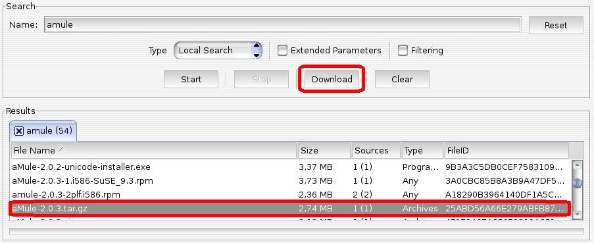Click the 3,73 MB size cell
Image resolution: width=594 pixels, height=243 pixels.
(316, 181)
